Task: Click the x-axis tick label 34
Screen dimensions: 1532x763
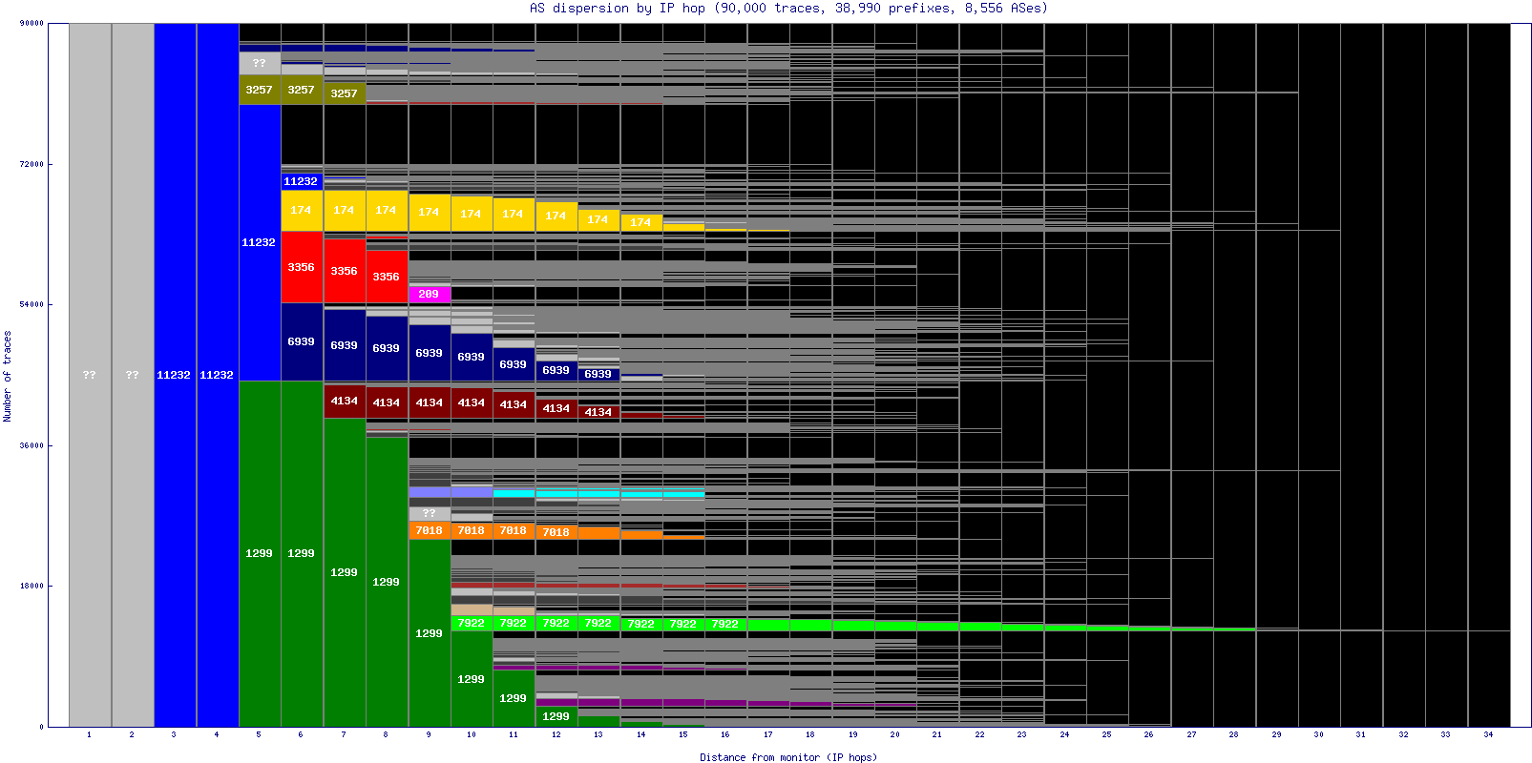Action: pos(1488,734)
